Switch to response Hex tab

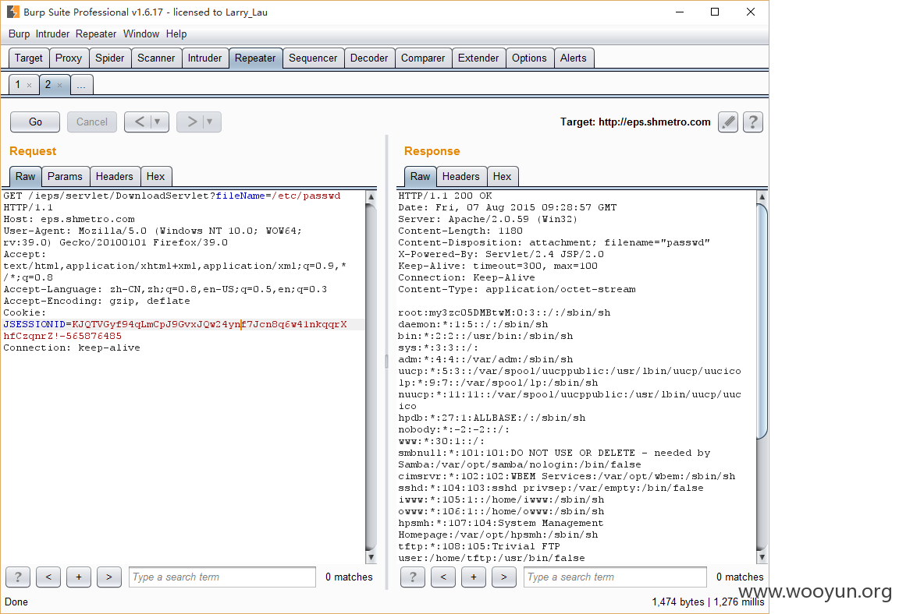[503, 176]
